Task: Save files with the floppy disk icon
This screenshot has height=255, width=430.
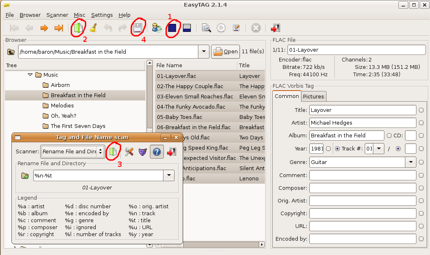Action: click(138, 28)
